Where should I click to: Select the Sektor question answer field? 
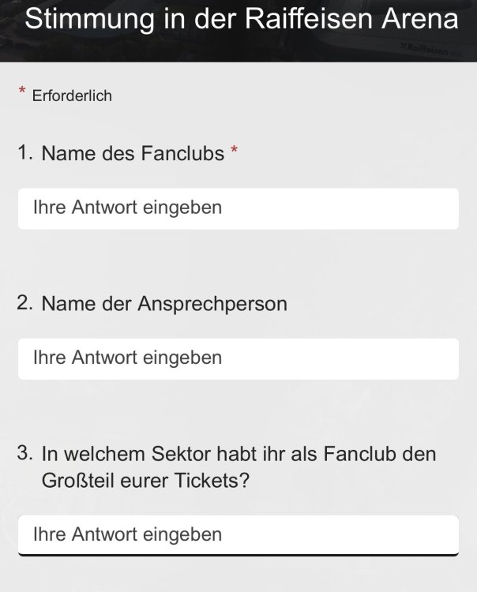pos(238,534)
